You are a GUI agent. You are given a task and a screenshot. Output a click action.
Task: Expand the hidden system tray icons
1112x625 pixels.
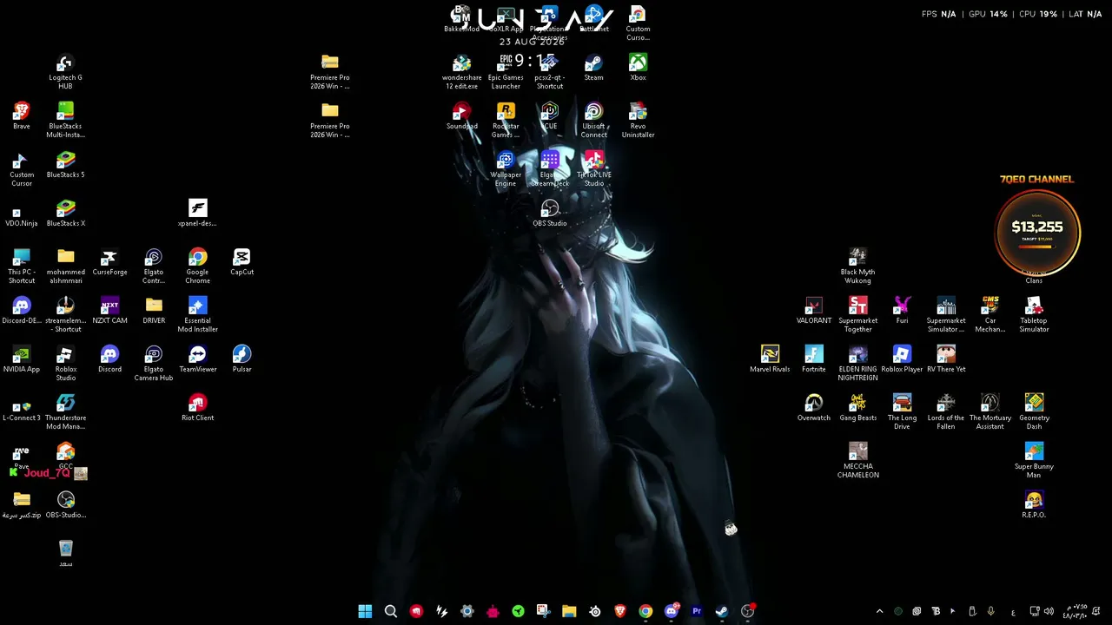click(x=879, y=611)
